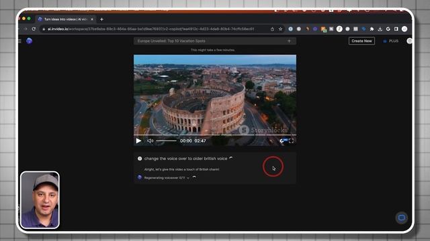Open the invideo hamburger menu
Viewport: 430px width, 241px height.
[x=19, y=41]
